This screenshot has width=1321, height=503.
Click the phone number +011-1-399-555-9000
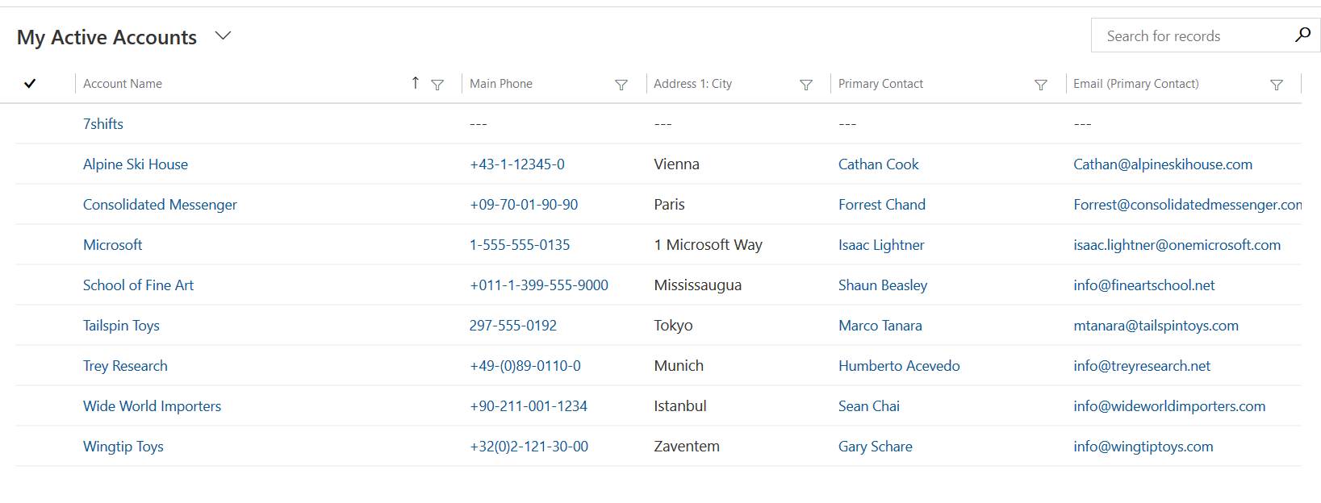pyautogui.click(x=539, y=285)
